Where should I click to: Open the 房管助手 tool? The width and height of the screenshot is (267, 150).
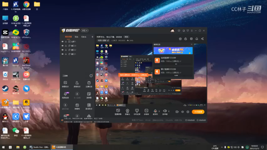pos(77,84)
